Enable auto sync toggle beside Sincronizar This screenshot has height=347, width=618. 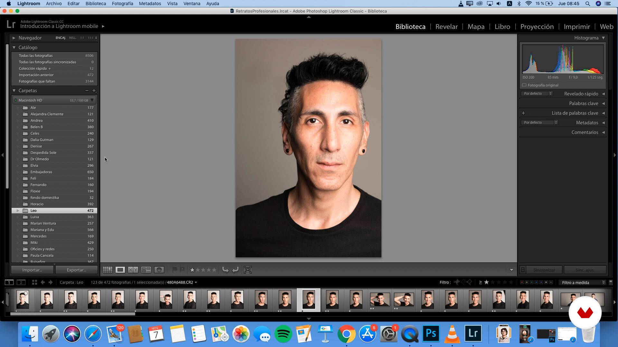click(x=523, y=270)
